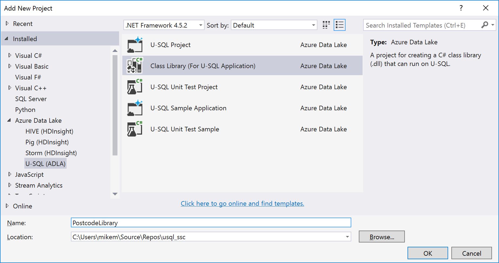Open the Location path dropdown arrow
The height and width of the screenshot is (263, 499).
tap(347, 237)
